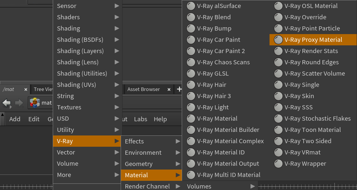Screen dimensions: 357x190
Task: Switch to the Asset Browser tab
Action: coord(144,90)
